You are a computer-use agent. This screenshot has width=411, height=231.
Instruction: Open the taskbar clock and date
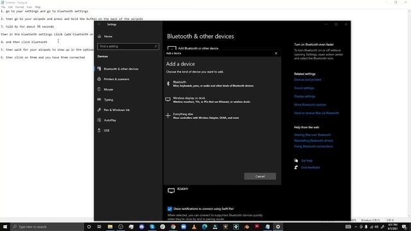coord(392,227)
